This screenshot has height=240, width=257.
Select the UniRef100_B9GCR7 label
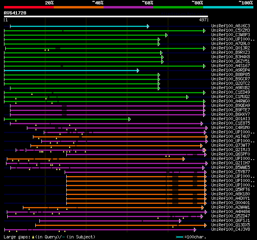click(230, 79)
